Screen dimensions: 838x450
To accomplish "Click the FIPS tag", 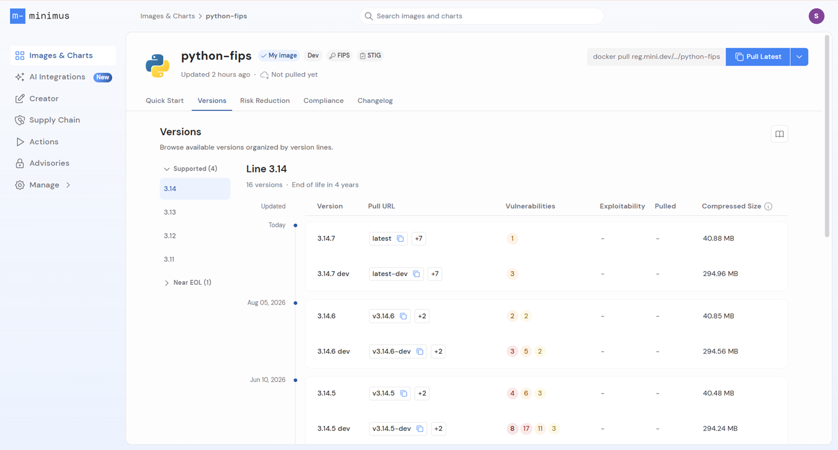I will coord(340,56).
